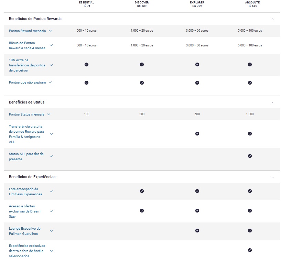The image size is (282, 262).
Task: Click Lote antecipado checkmark under Discover
Action: pos(142,191)
